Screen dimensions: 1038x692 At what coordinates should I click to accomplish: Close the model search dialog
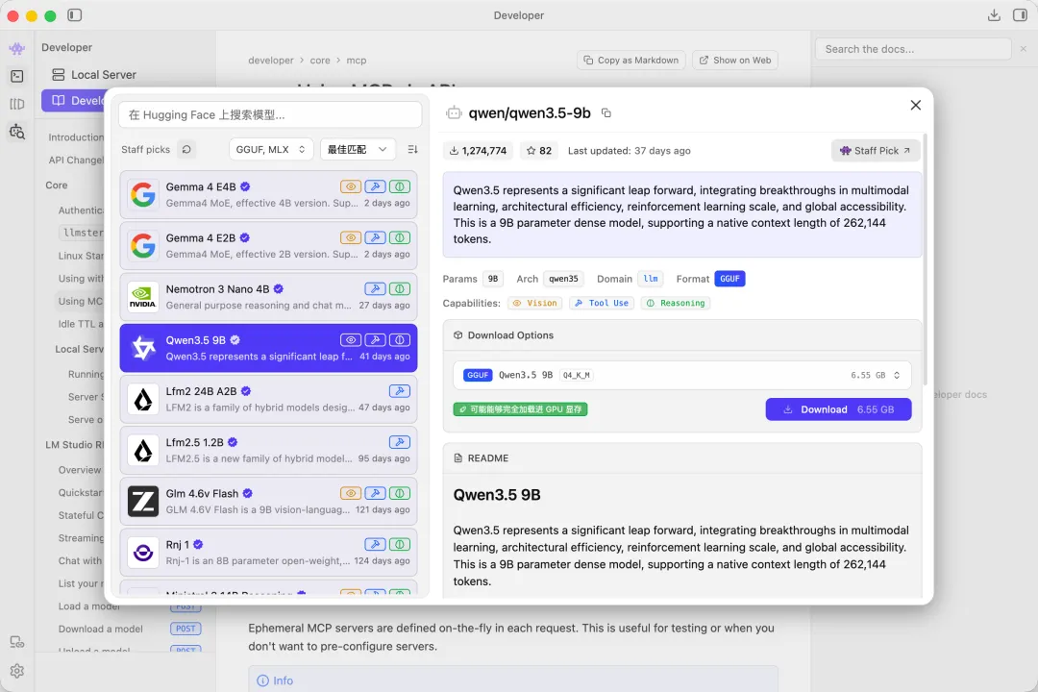[x=916, y=106]
